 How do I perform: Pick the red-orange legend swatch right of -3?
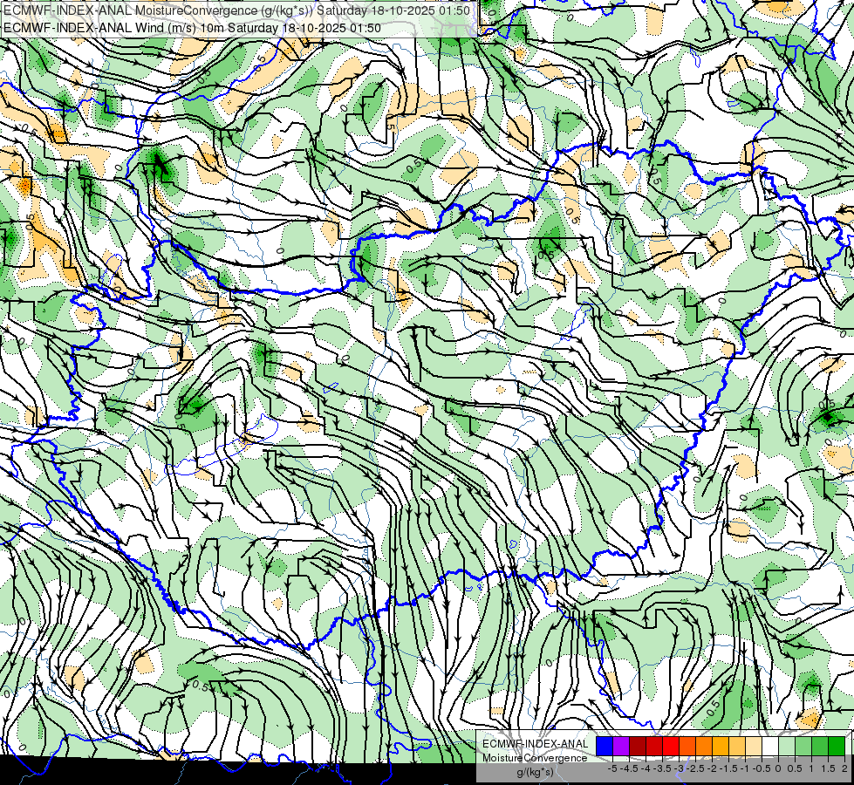(687, 746)
